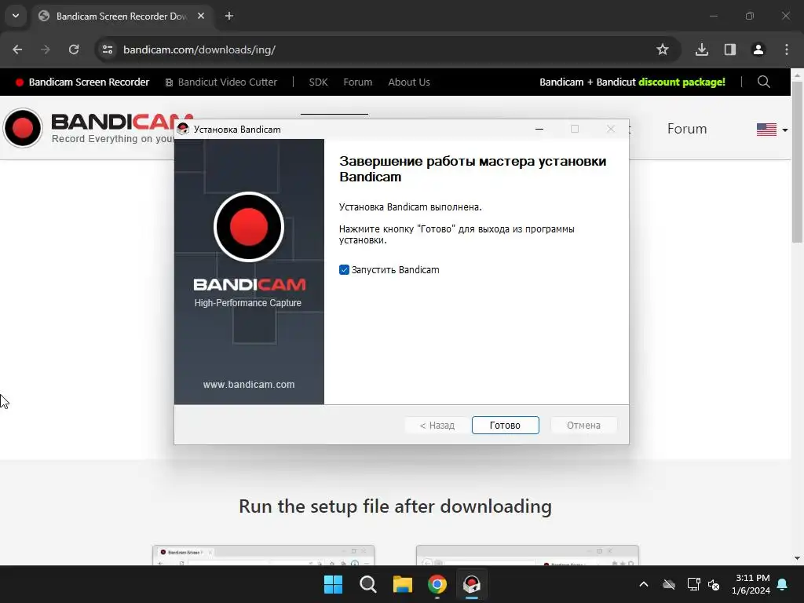This screenshot has width=804, height=603.
Task: Click the scrollbar down arrow
Action: pyautogui.click(x=797, y=558)
